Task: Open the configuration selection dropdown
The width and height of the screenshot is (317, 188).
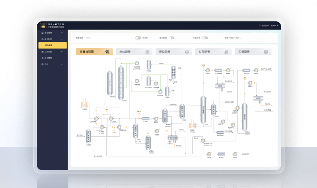Action: coord(109,38)
